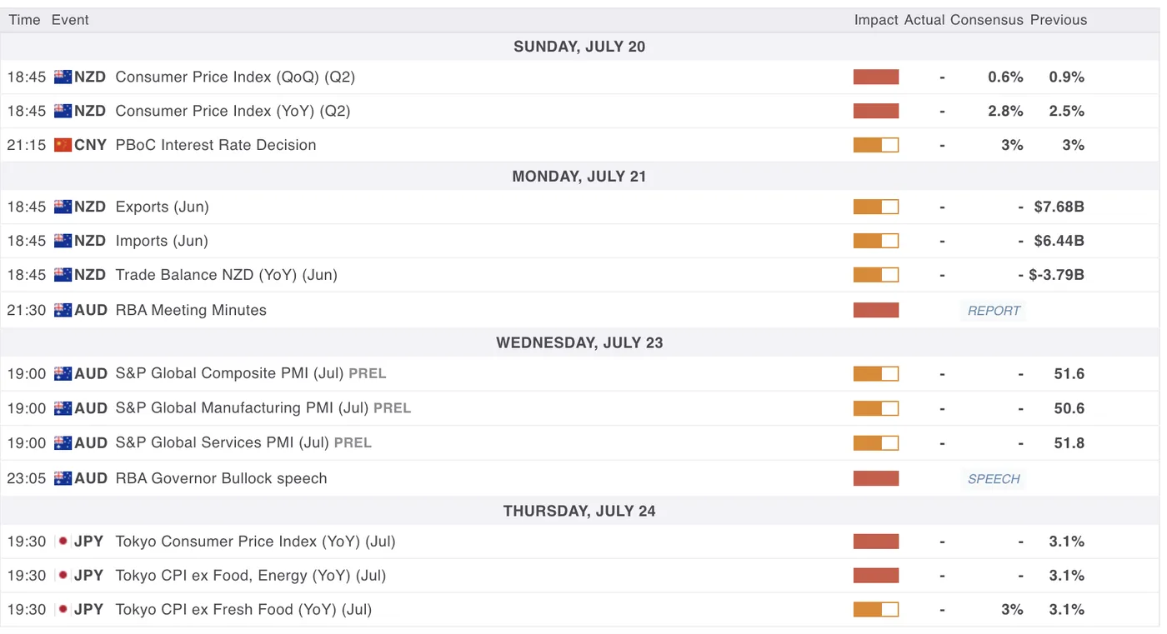Image resolution: width=1167 pixels, height=634 pixels.
Task: Open Consumer Price Index (QoQ) (Q2) event
Action: 234,77
